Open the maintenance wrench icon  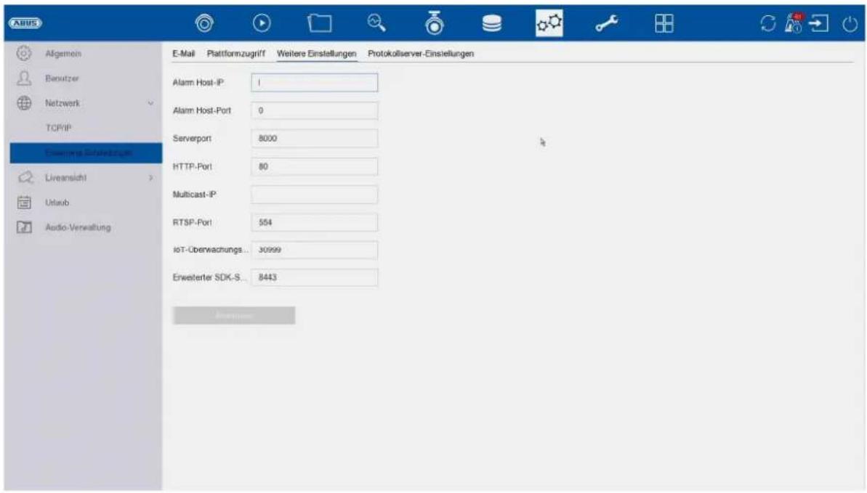pos(607,23)
